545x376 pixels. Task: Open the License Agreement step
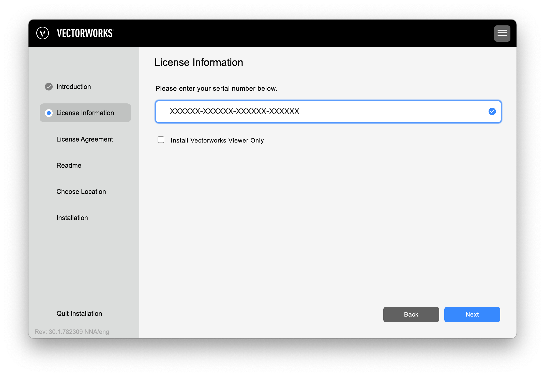[85, 139]
